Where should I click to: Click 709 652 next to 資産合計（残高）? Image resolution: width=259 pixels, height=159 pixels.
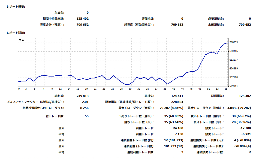(x=83, y=25)
